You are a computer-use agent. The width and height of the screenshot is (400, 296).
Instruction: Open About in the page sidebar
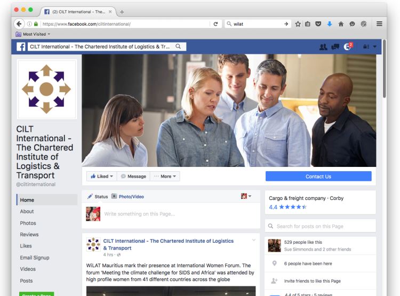pos(27,211)
